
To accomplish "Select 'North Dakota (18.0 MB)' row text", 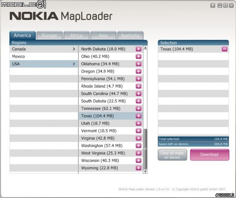I will click(x=103, y=49).
